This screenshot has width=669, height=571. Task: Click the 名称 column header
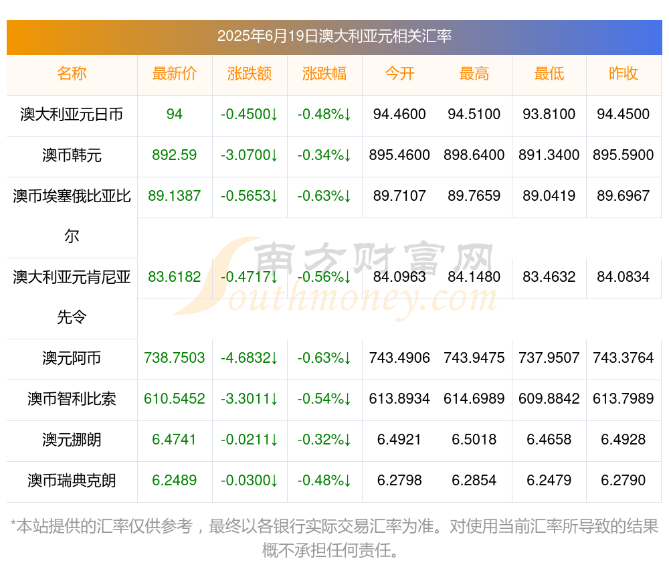(72, 74)
